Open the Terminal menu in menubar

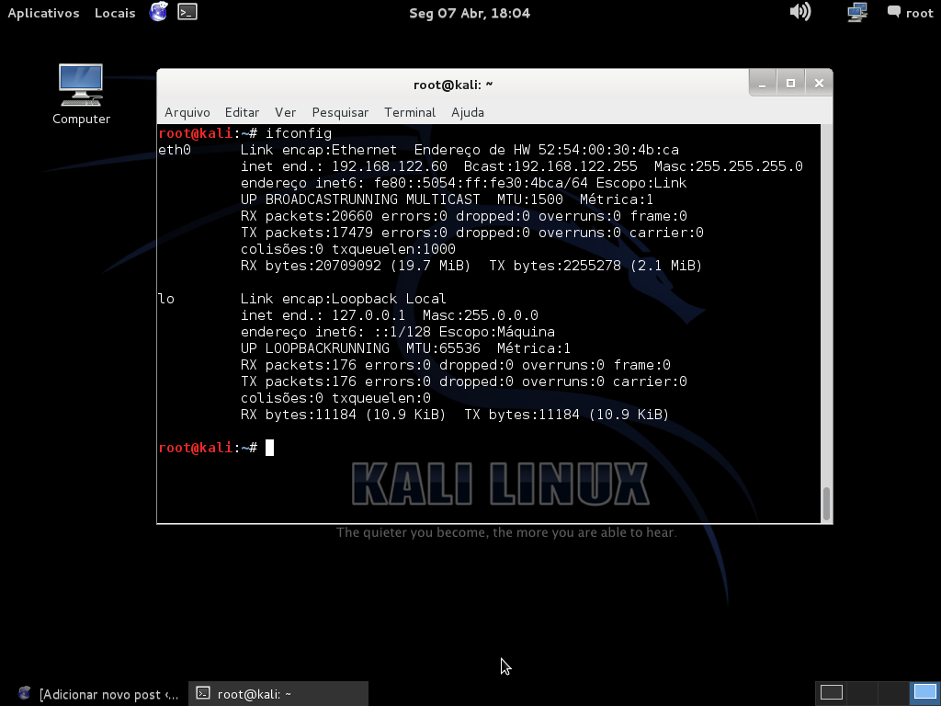click(x=410, y=112)
